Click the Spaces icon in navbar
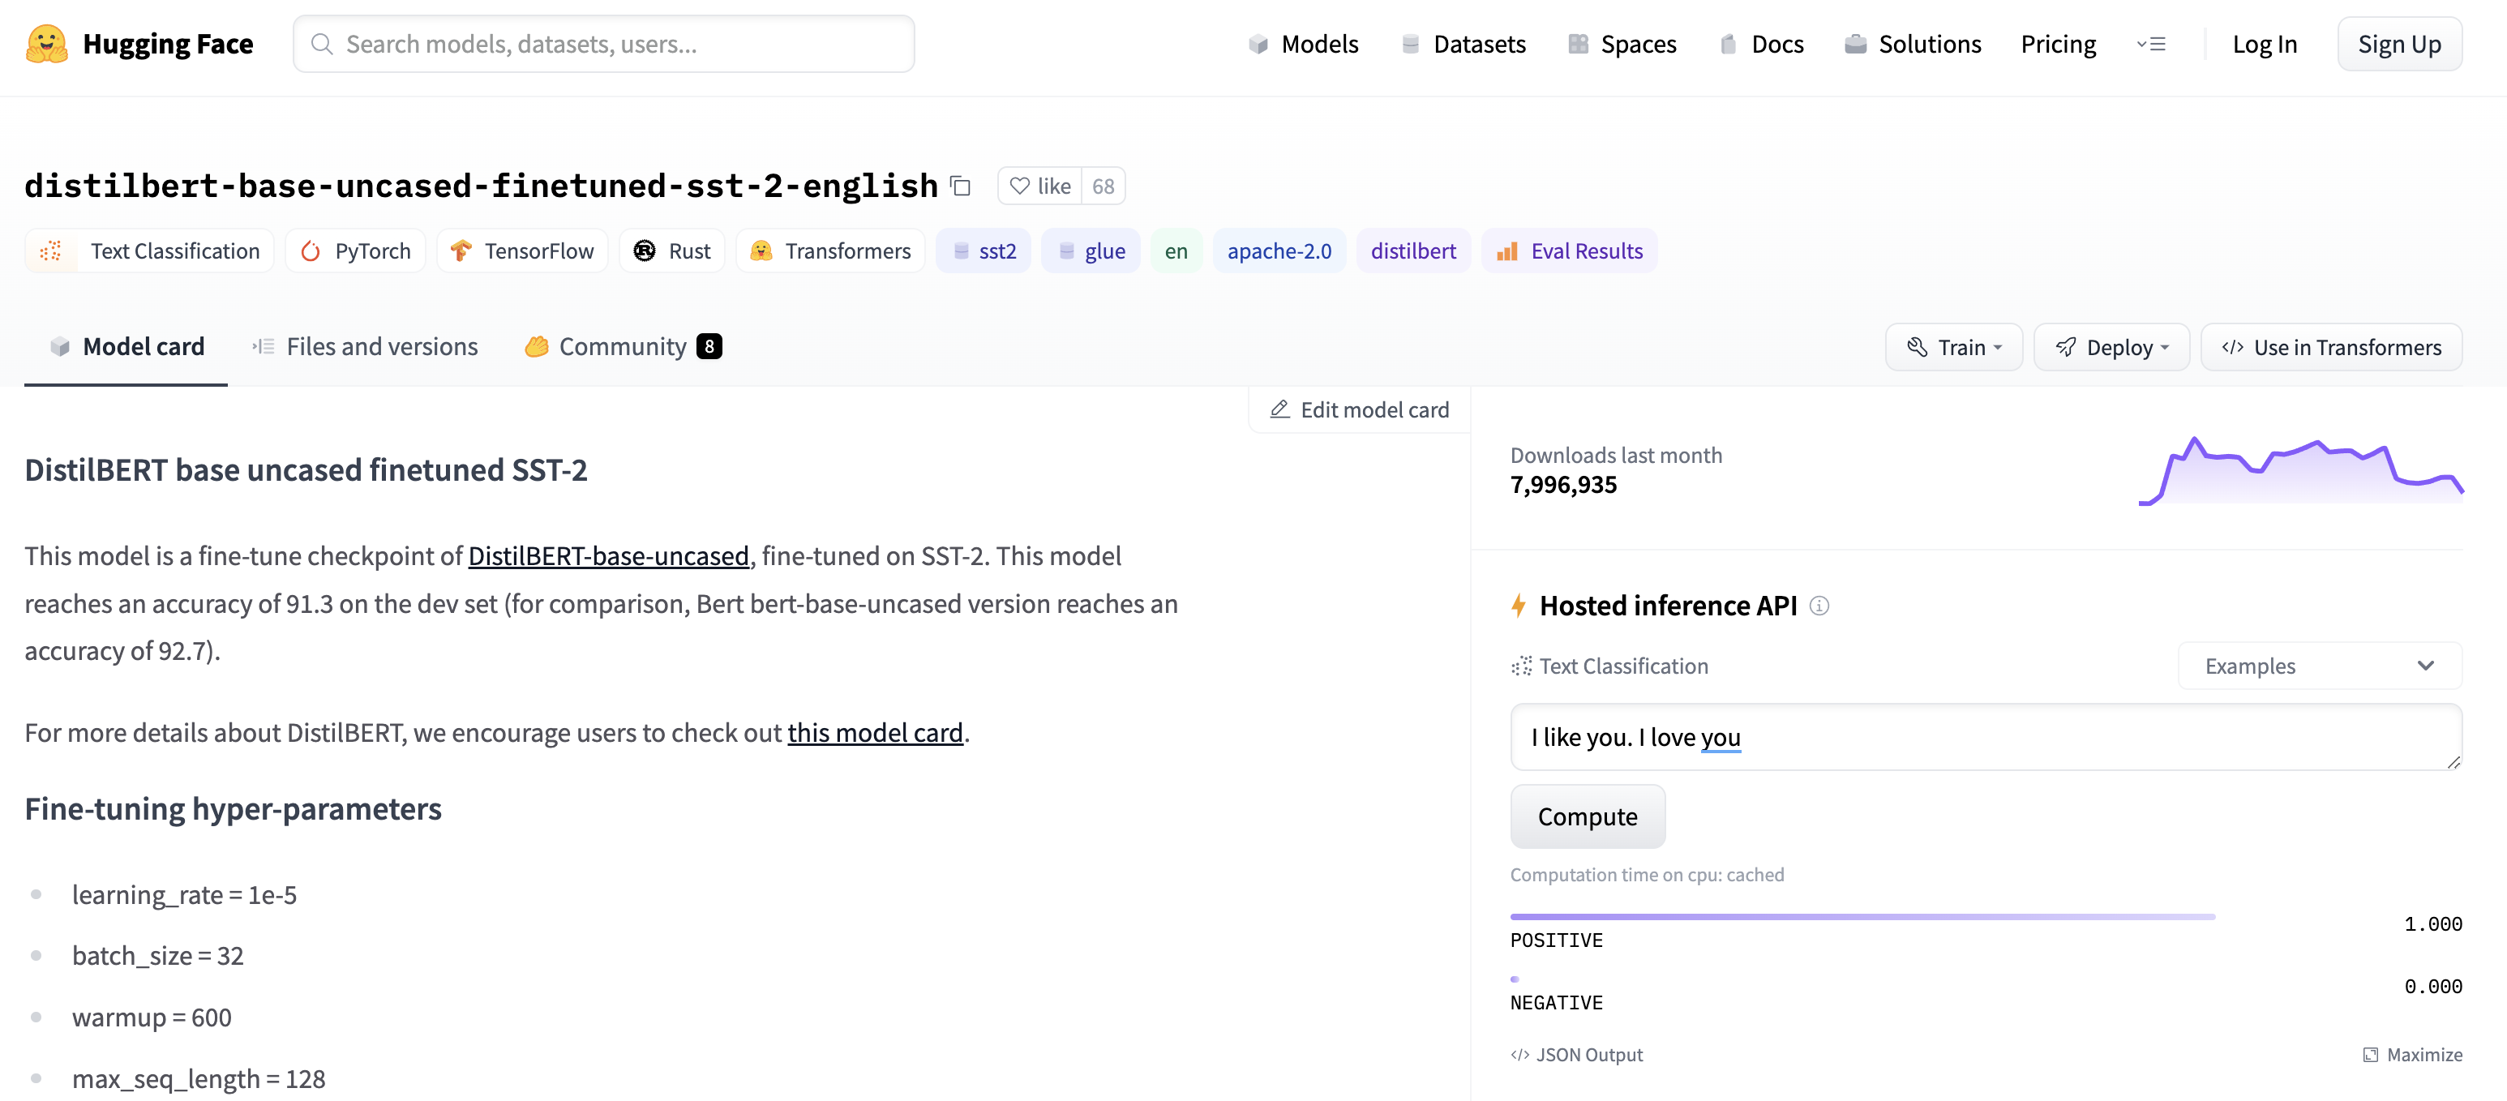The height and width of the screenshot is (1101, 2507). pyautogui.click(x=1578, y=44)
